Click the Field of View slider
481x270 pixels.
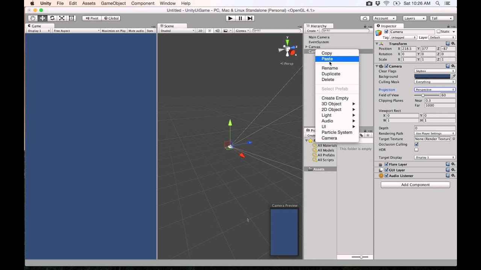[x=427, y=95]
